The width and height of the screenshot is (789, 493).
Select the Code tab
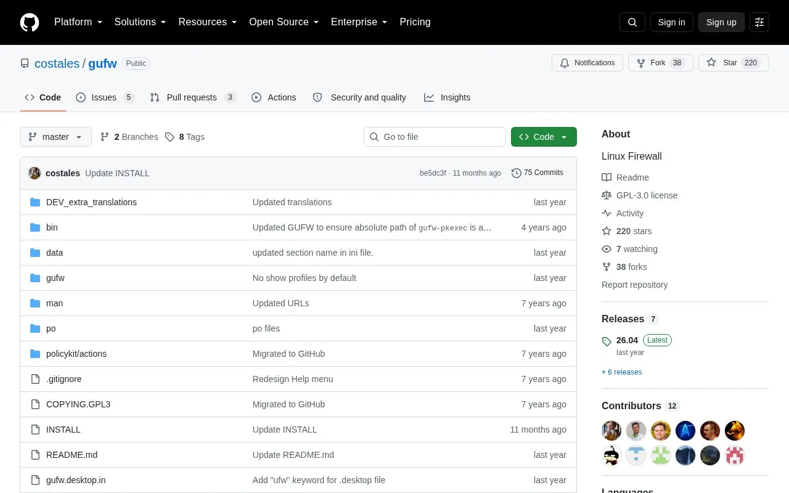point(43,97)
